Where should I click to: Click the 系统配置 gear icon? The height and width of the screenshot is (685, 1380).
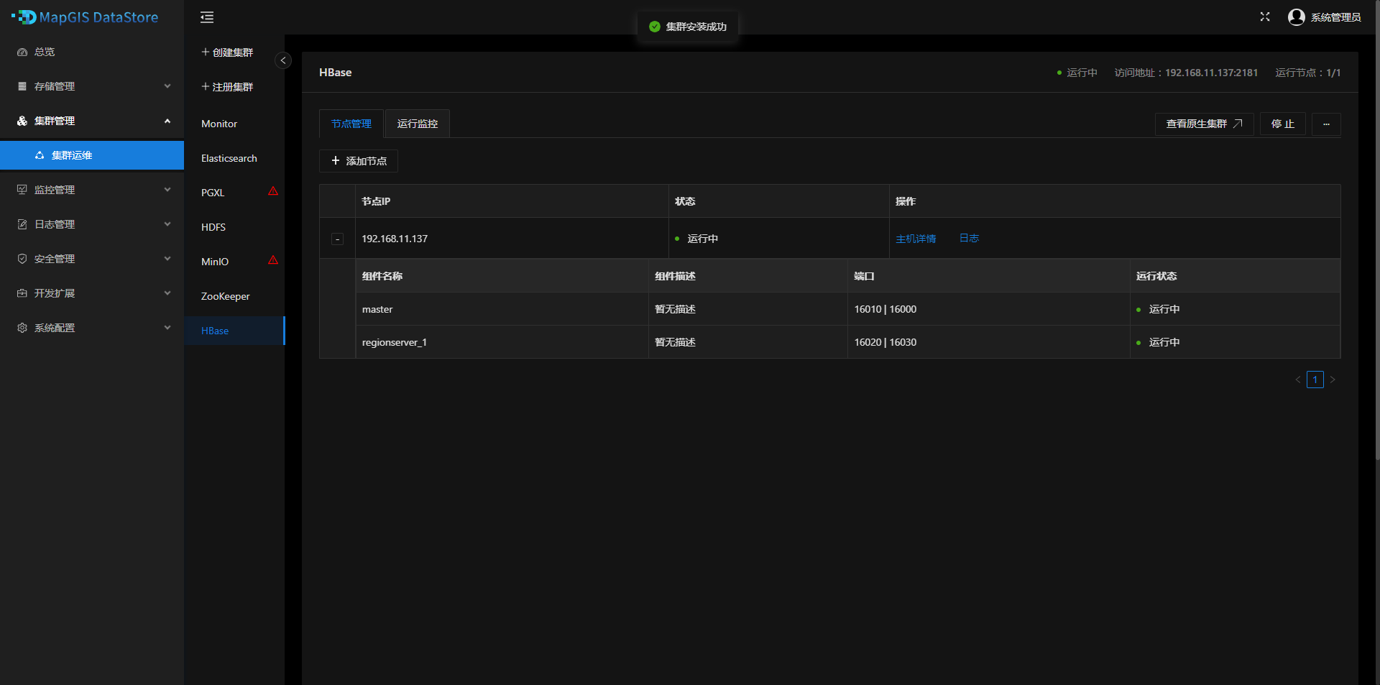pyautogui.click(x=22, y=328)
